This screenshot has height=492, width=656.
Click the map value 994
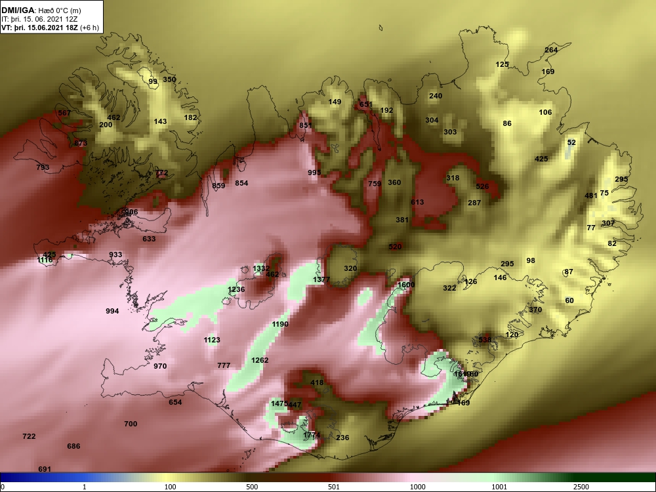[x=112, y=311]
